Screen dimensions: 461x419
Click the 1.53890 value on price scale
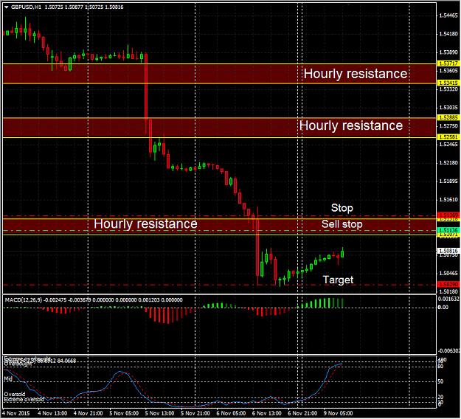pos(448,52)
